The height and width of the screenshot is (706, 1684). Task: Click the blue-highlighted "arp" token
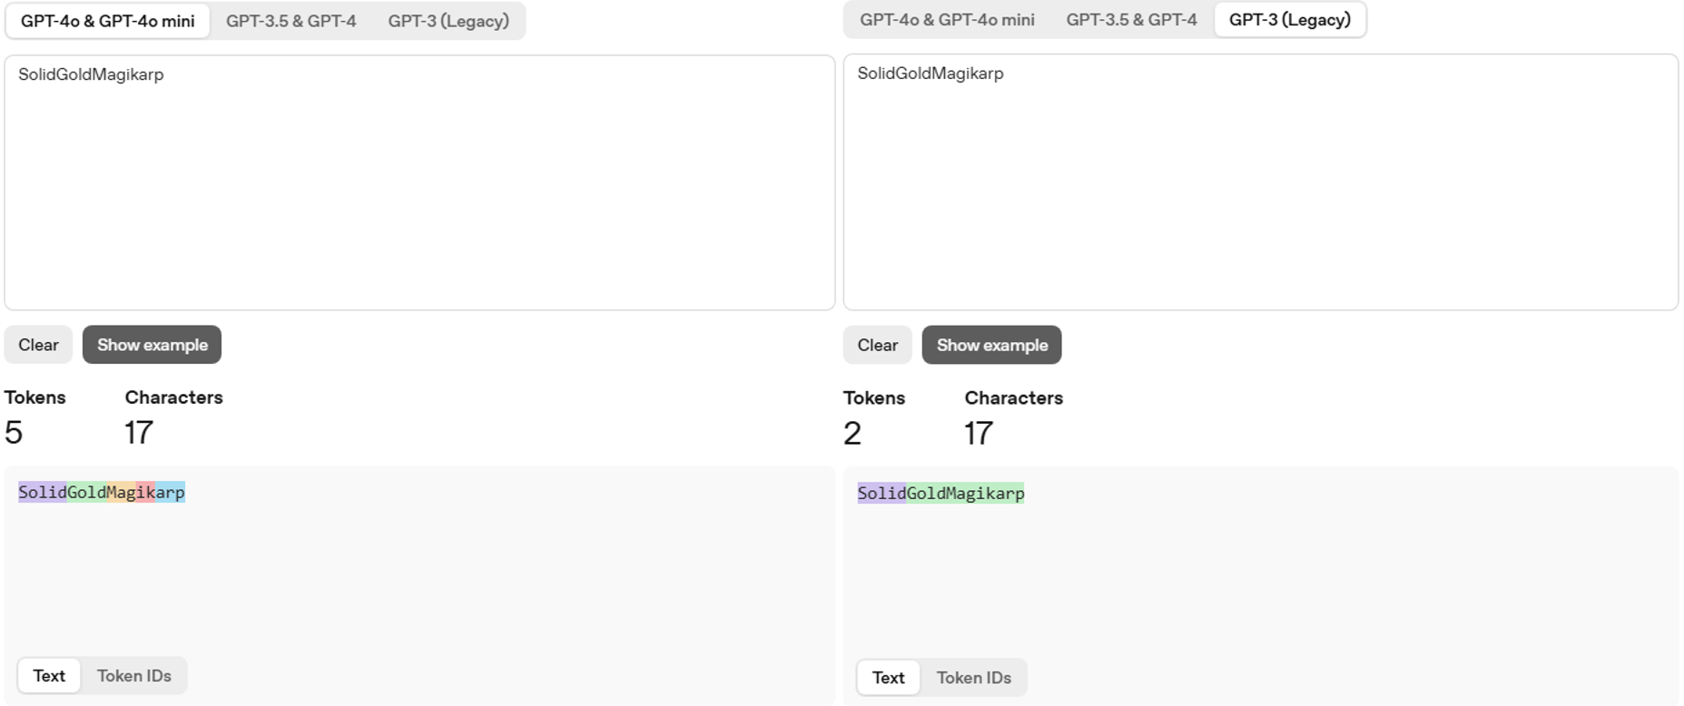(x=170, y=493)
